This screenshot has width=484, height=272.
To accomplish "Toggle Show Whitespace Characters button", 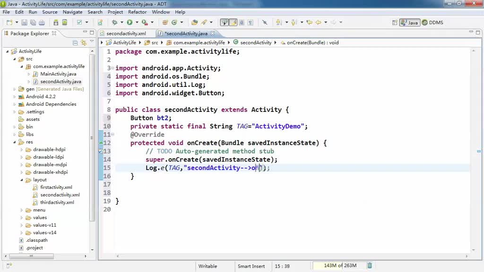I will click(251, 23).
